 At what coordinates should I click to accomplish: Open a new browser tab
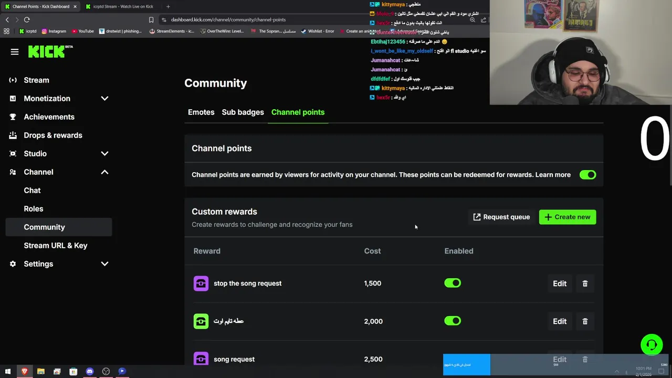coord(168,6)
